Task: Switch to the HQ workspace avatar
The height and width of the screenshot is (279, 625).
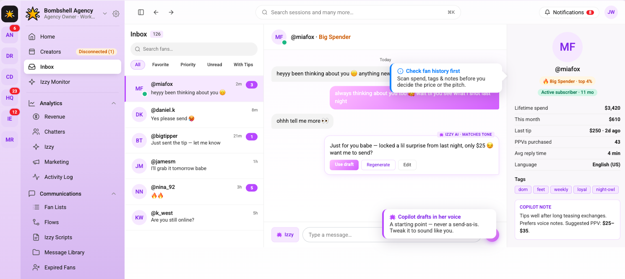Action: 10,98
